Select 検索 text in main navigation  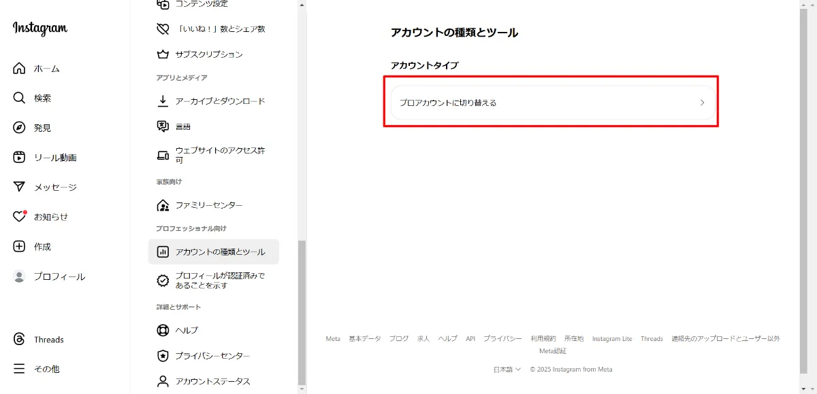42,98
